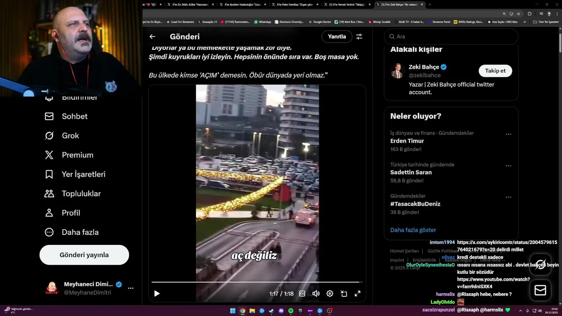The image size is (562, 316).
Task: Open the Sadettin Saran trending topic
Action: (x=411, y=172)
